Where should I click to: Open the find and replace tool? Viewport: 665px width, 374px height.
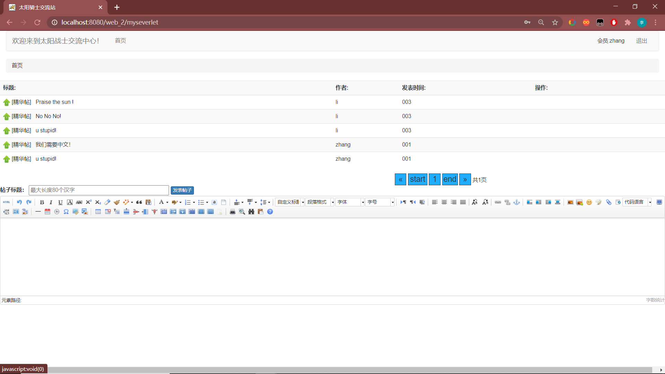coord(251,212)
